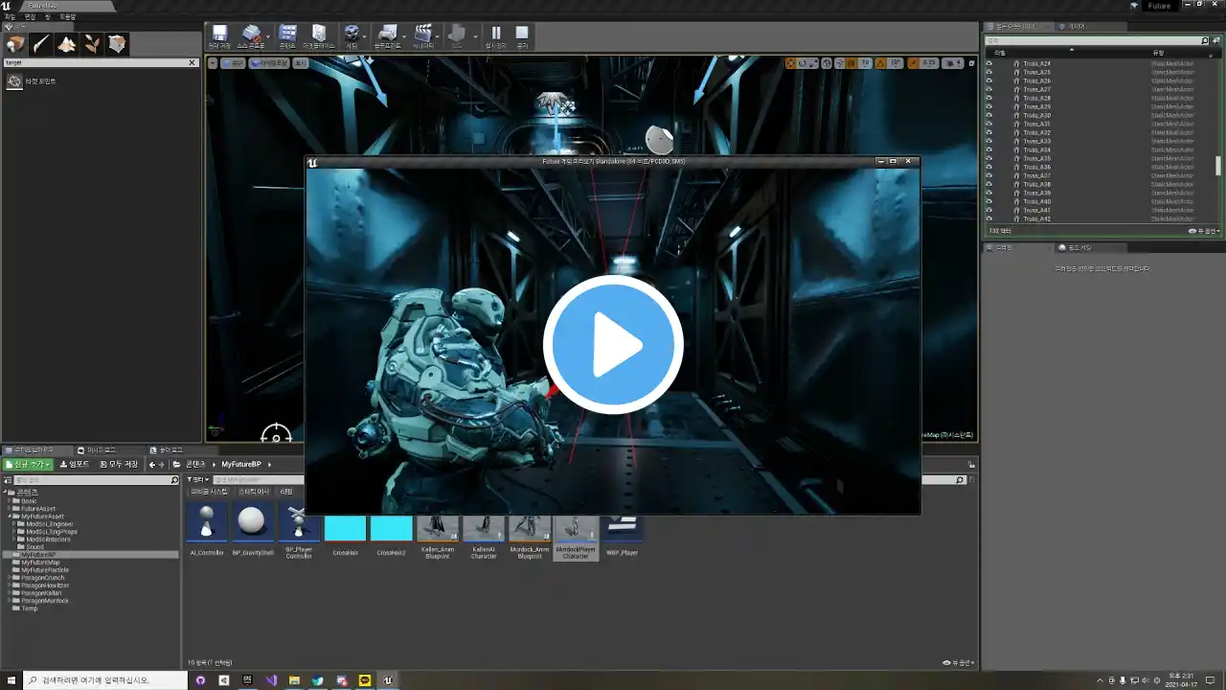
Task: Open the Help menu
Action: (68, 16)
